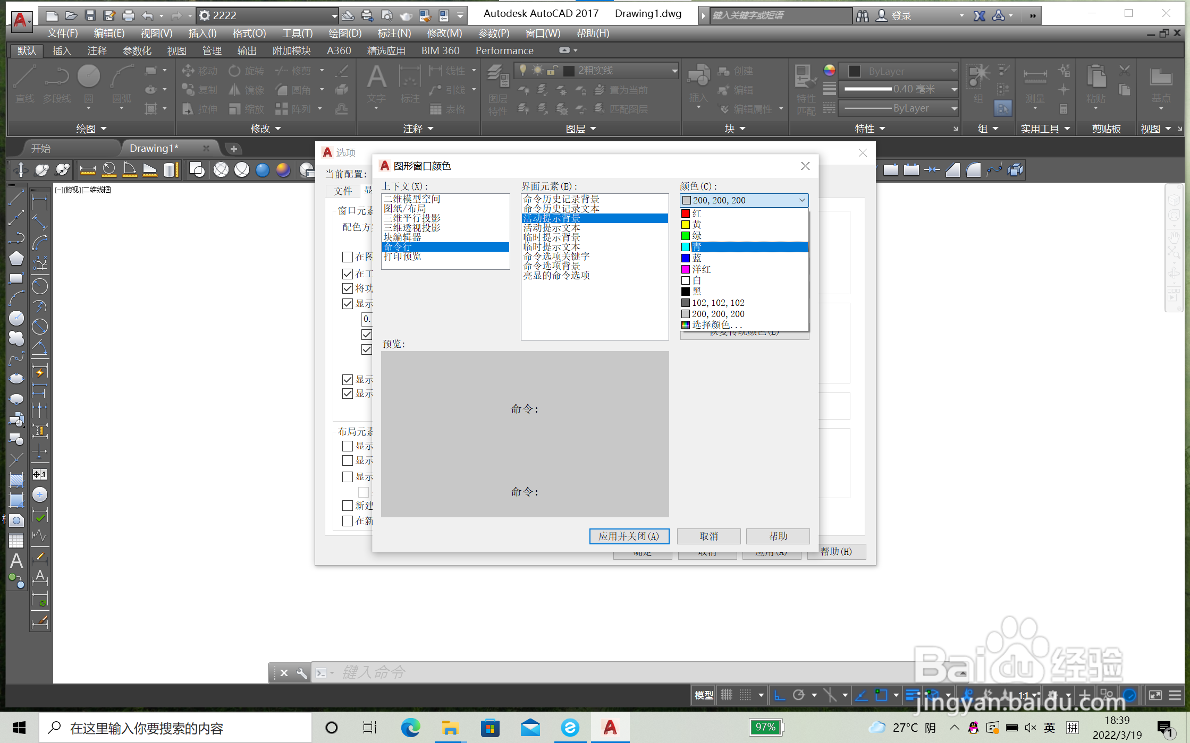Viewport: 1190px width, 743px height.
Task: Click the 插入 block insert icon
Action: (698, 84)
